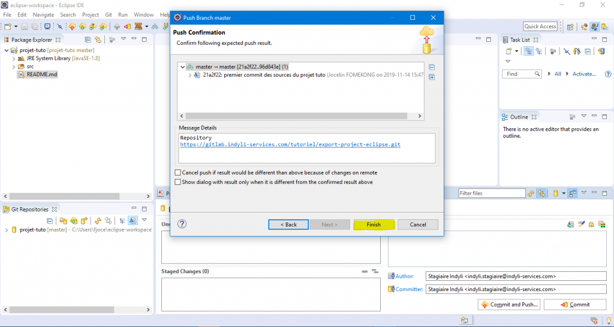This screenshot has height=327, width=614.
Task: Click Collapse All in Package Explorer
Action: point(88,40)
